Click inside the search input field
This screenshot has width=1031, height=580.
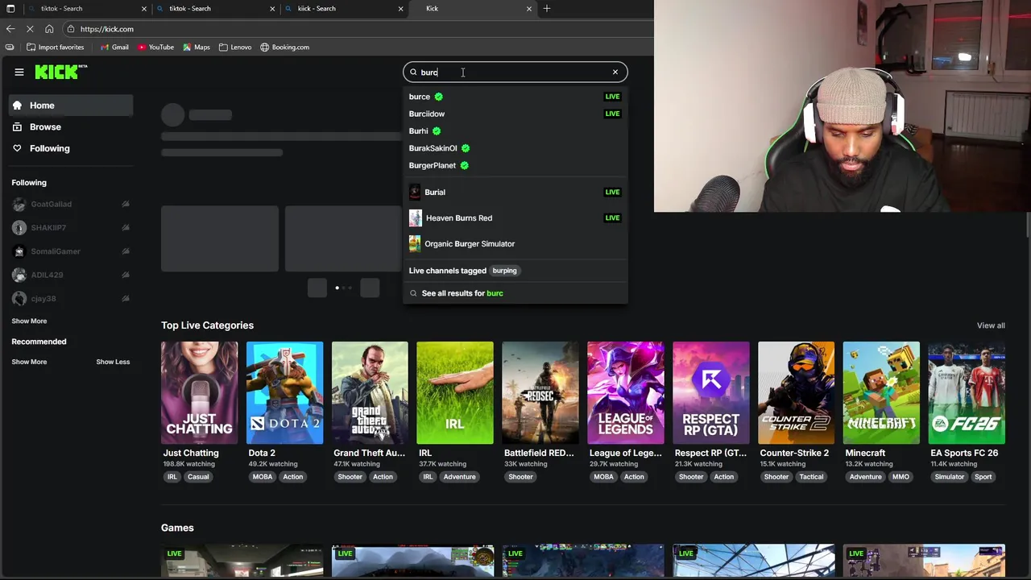[x=514, y=72]
